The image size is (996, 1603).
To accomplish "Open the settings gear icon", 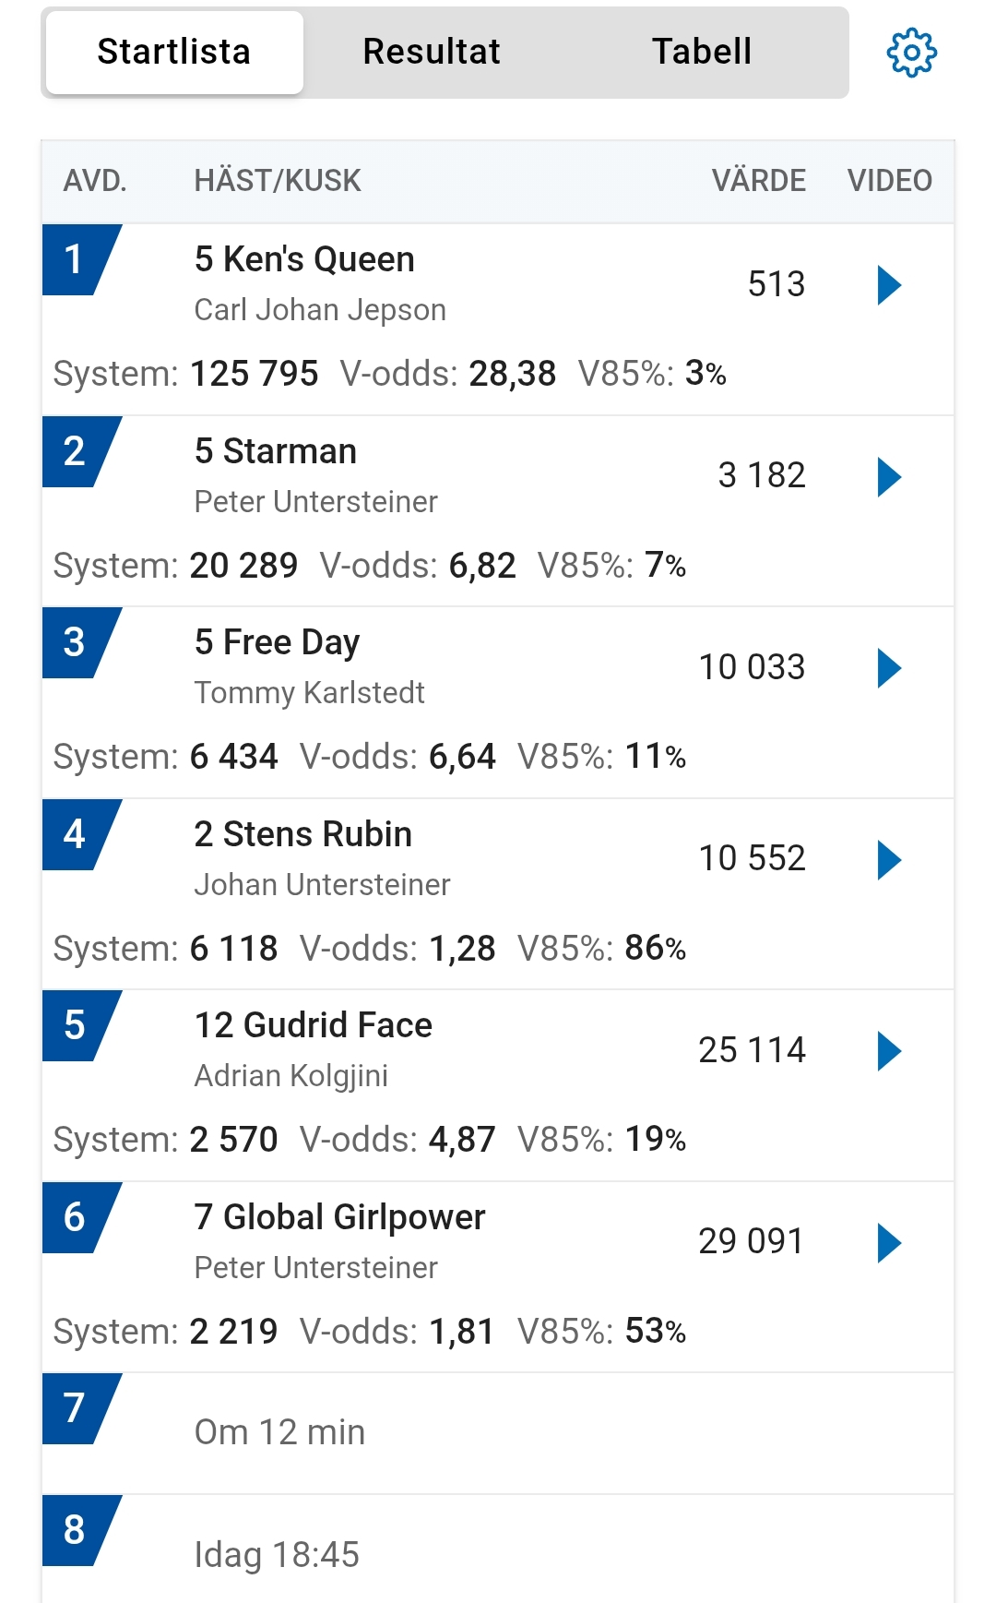I will click(911, 53).
